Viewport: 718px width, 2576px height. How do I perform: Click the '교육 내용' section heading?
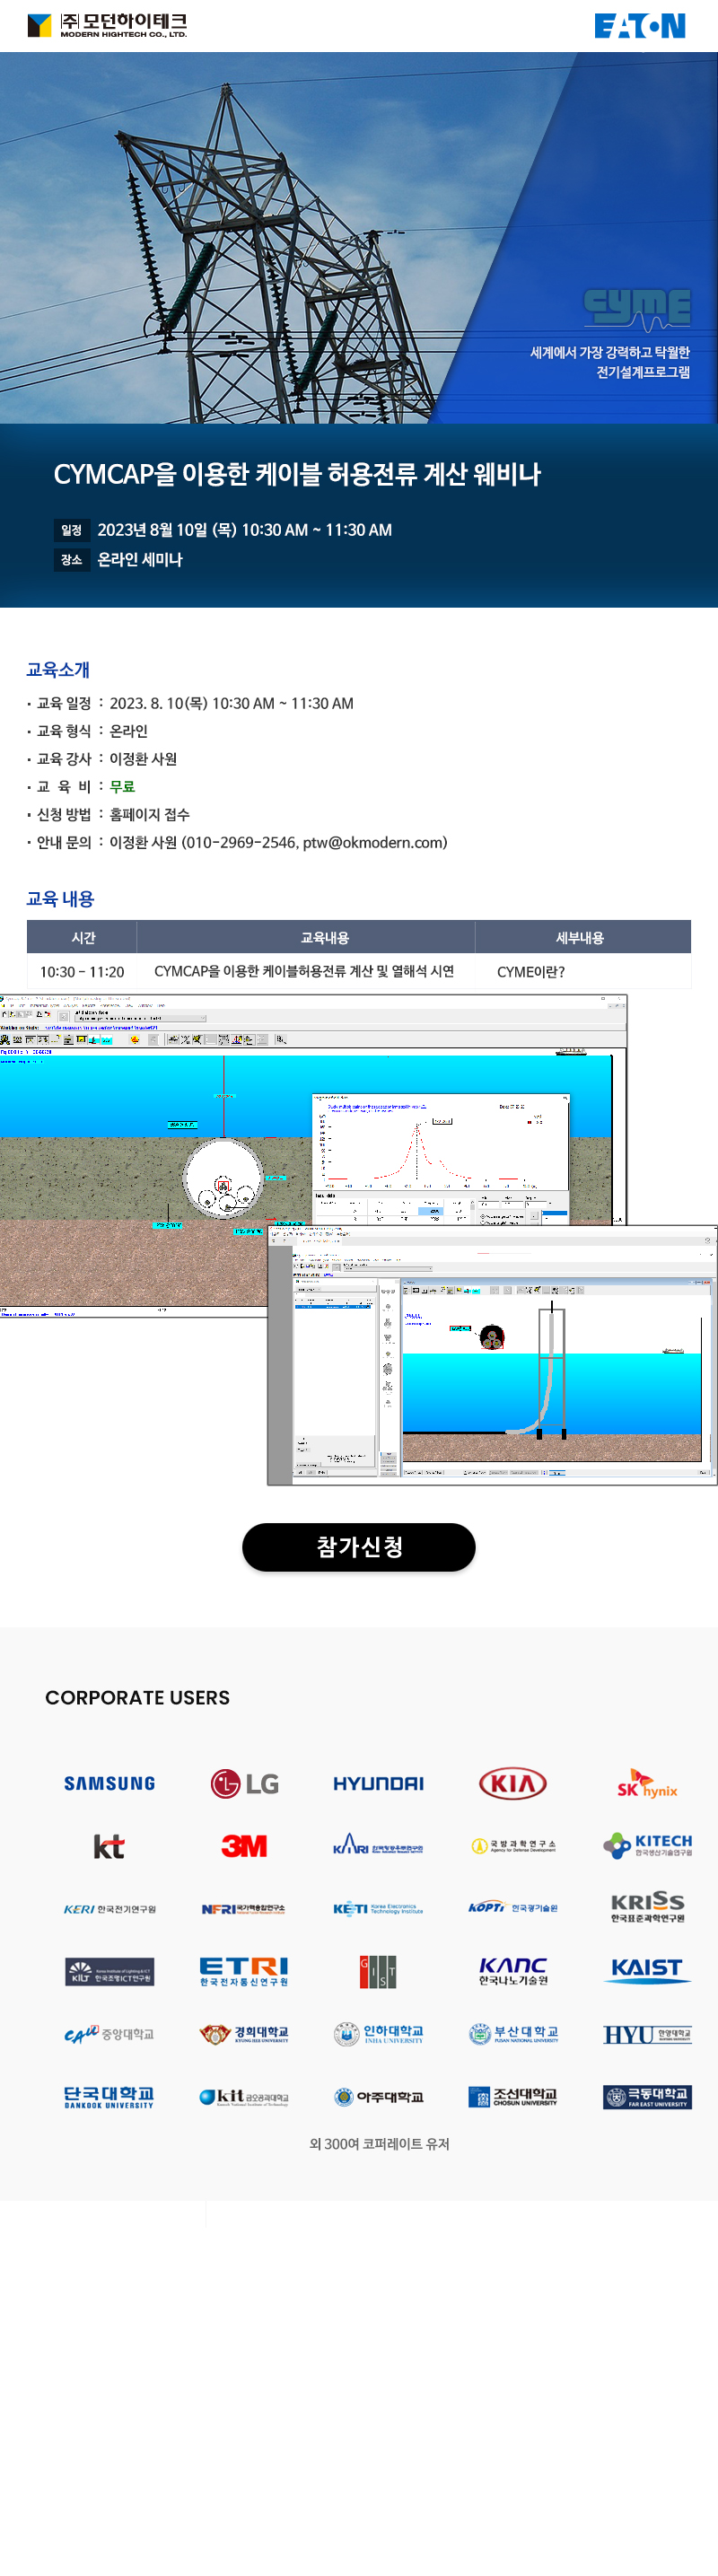coord(60,899)
